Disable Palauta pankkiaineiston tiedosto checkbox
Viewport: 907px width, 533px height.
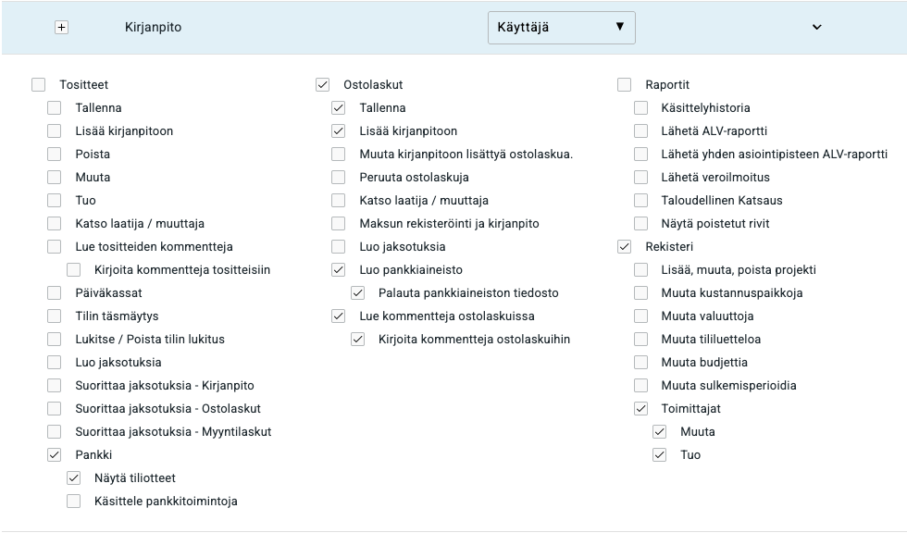click(358, 293)
